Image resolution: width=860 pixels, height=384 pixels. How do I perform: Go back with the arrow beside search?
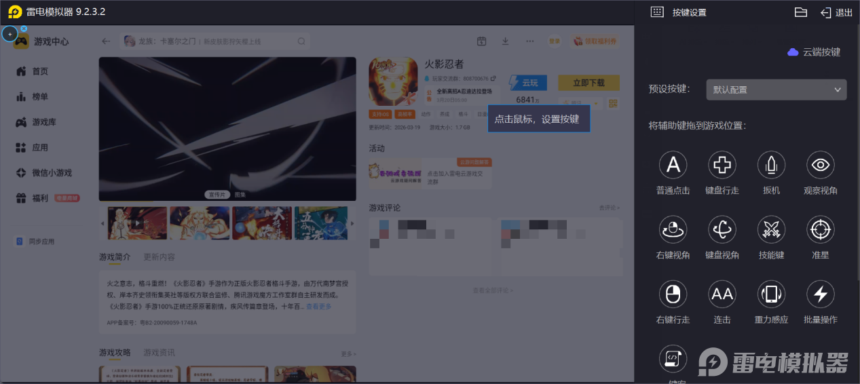coord(106,41)
